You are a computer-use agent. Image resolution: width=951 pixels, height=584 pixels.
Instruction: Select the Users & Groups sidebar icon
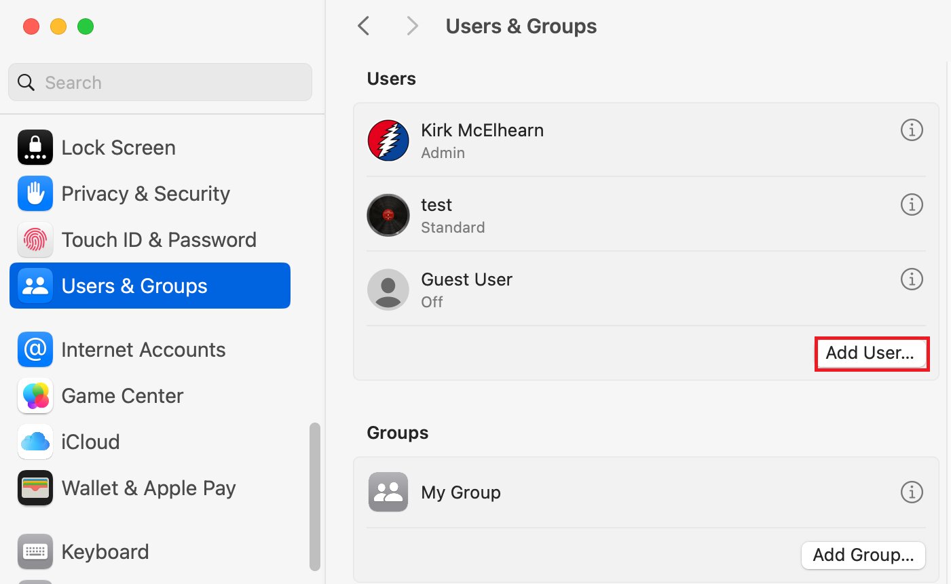tap(35, 286)
